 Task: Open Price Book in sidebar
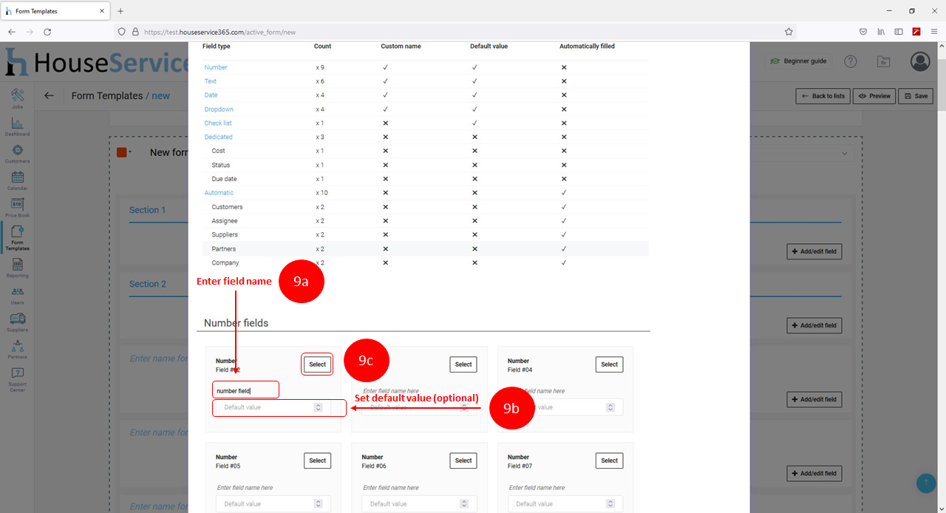(x=17, y=208)
